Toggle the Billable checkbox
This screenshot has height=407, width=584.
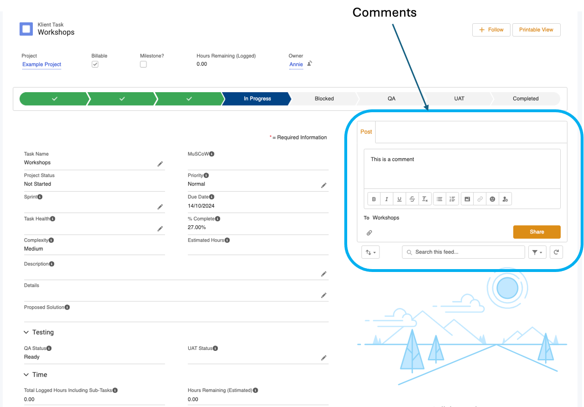coord(95,64)
